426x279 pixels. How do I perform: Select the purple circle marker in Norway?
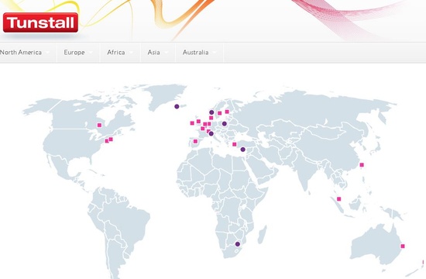click(x=211, y=112)
